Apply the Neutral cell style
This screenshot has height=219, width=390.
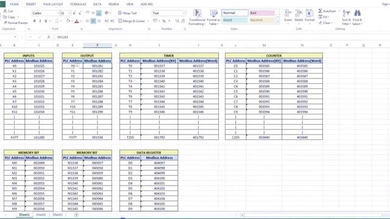coord(262,20)
